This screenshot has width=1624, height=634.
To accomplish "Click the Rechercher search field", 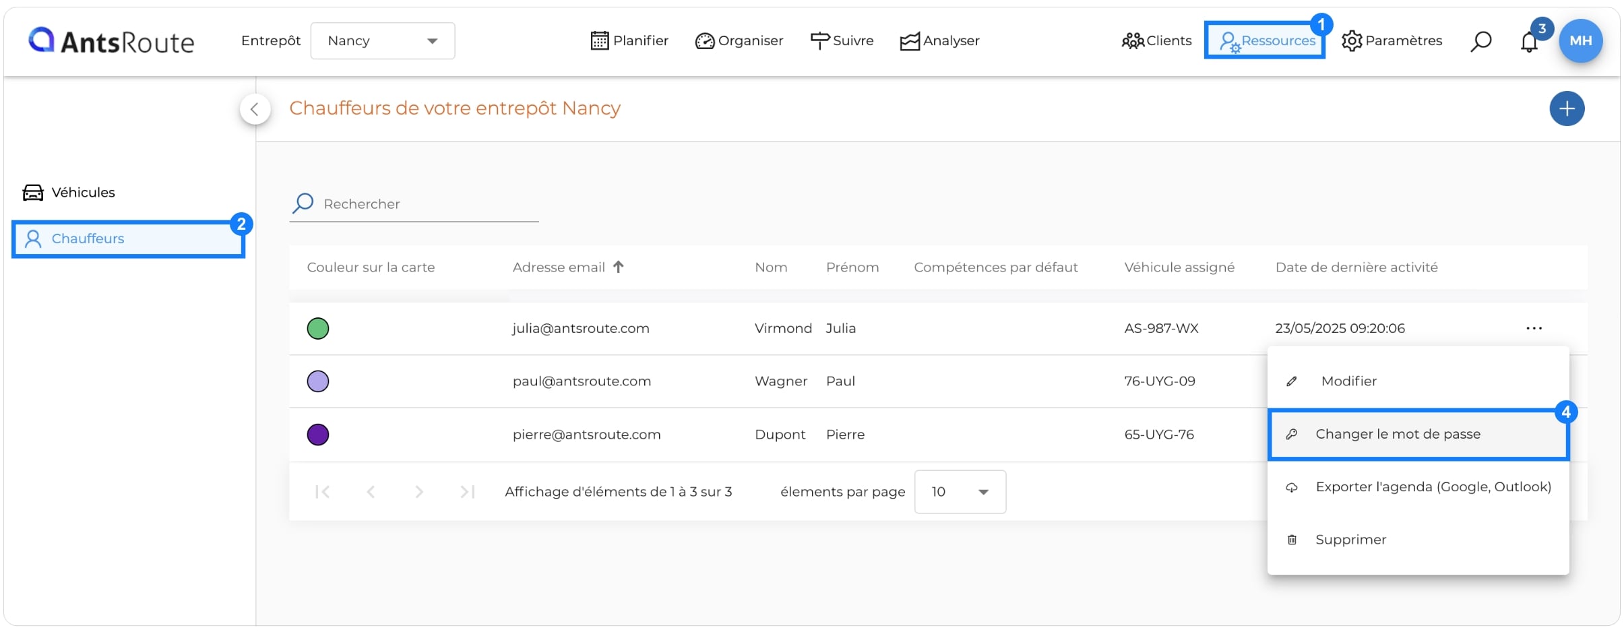I will pos(414,204).
